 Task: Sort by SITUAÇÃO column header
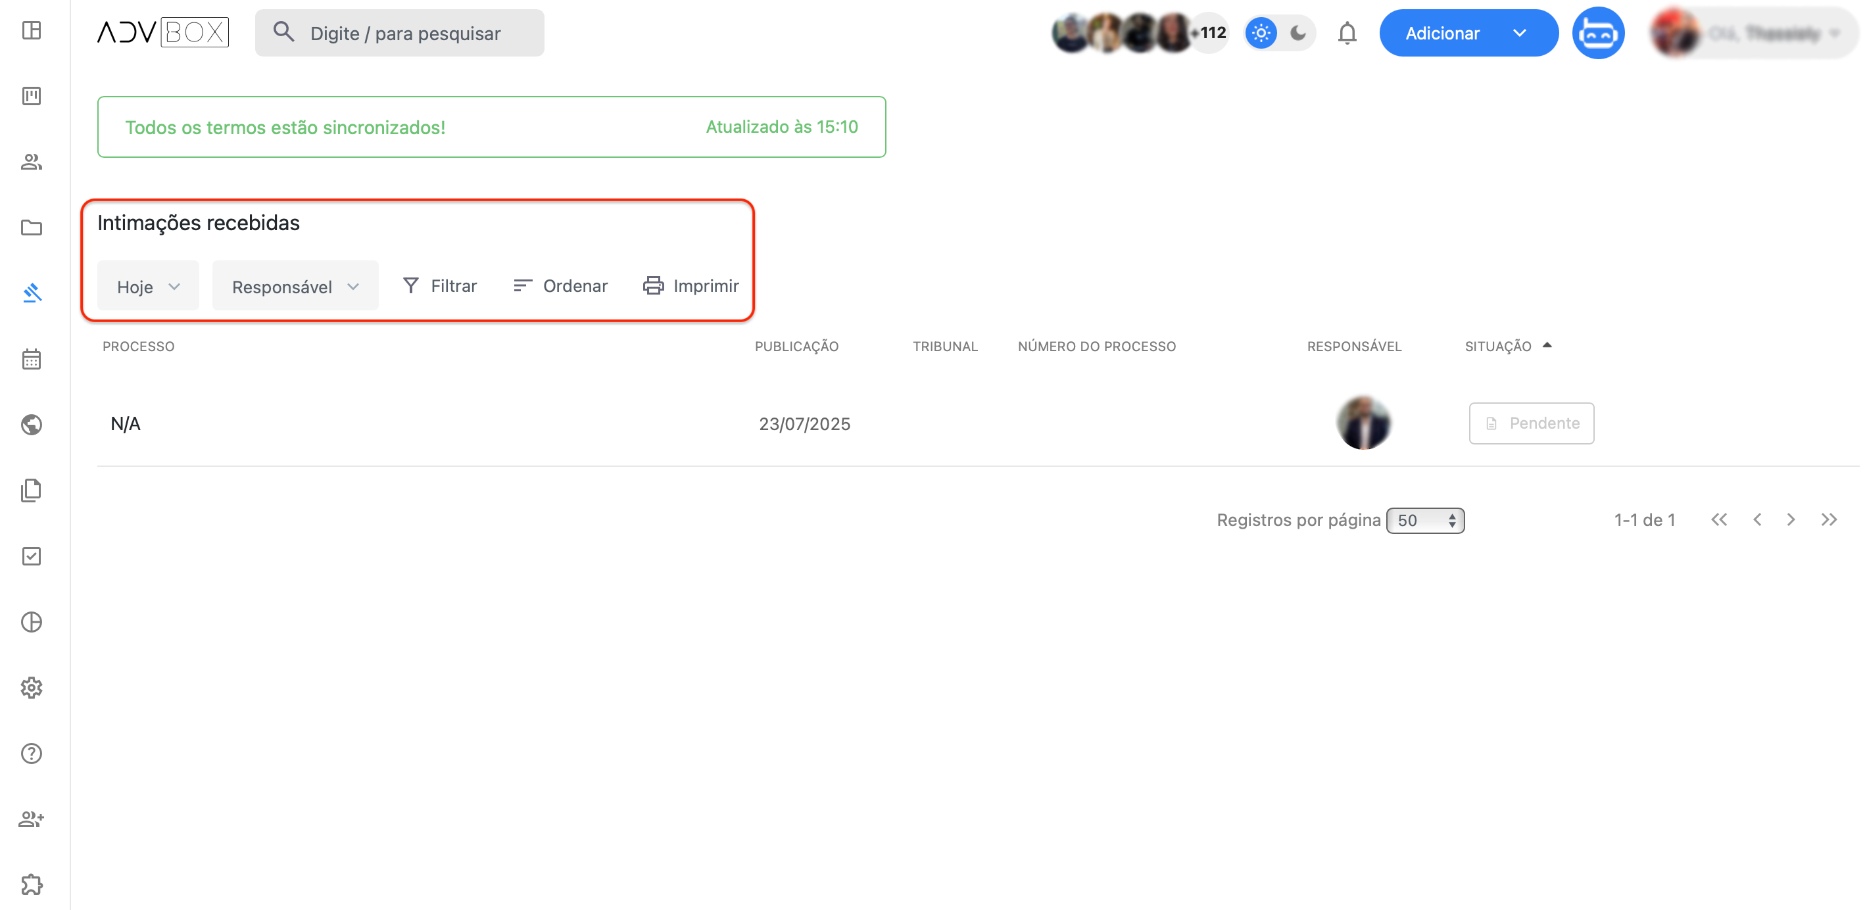coord(1508,347)
